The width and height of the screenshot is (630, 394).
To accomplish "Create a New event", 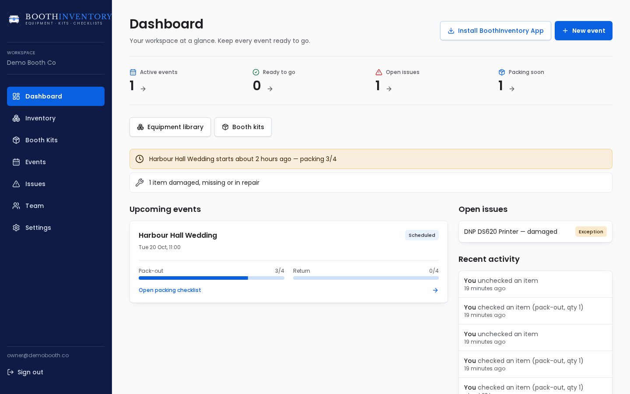I will point(584,31).
